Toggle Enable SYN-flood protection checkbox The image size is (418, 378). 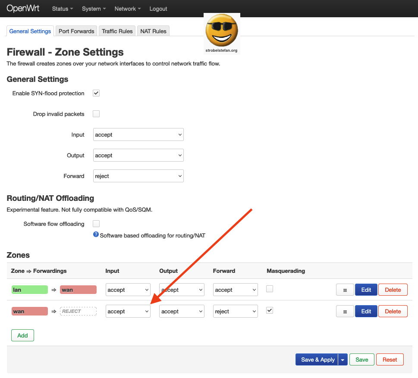(x=96, y=93)
